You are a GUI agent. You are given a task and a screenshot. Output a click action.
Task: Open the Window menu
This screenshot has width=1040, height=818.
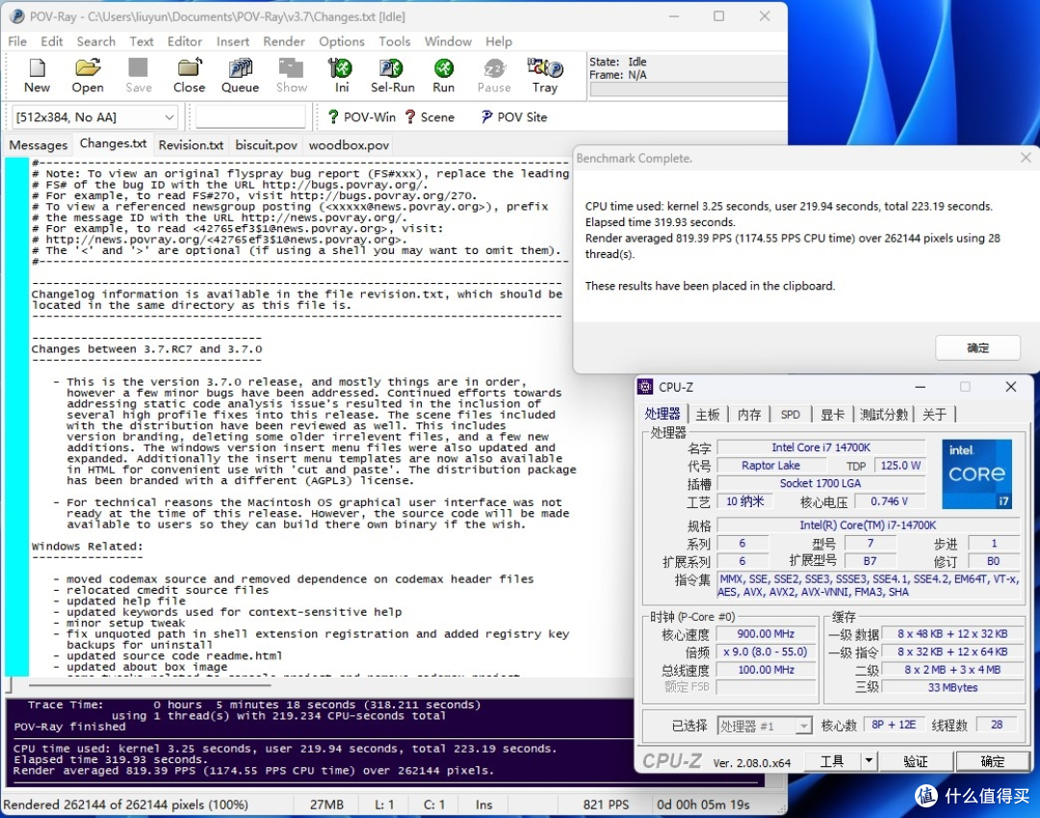pyautogui.click(x=448, y=41)
